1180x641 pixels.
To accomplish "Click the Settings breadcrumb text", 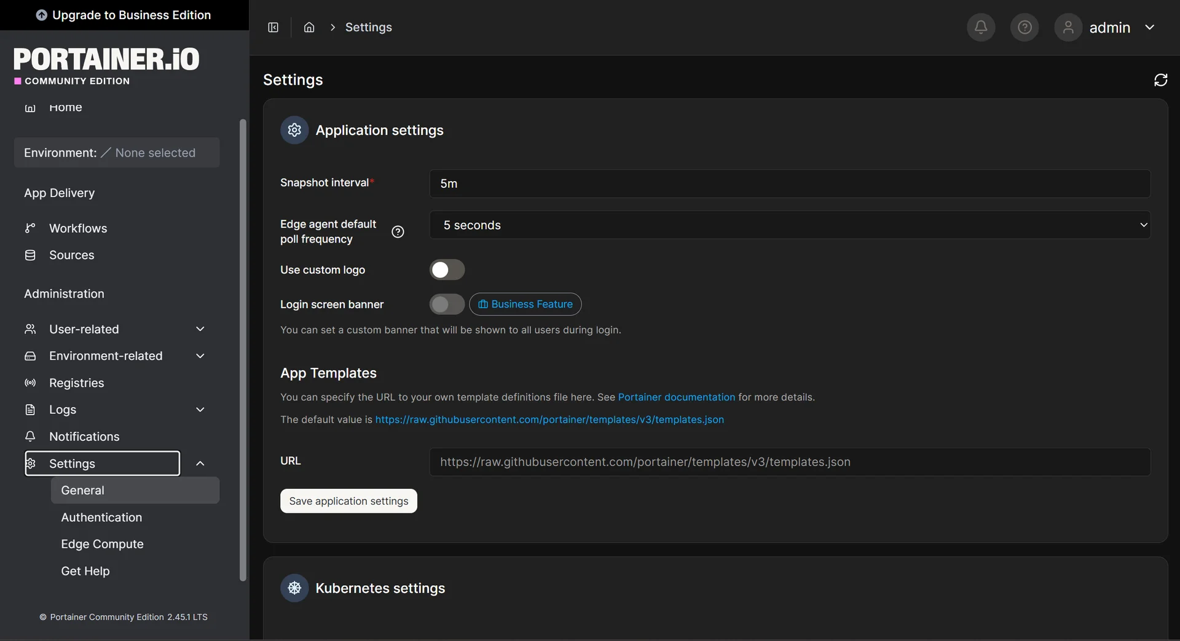I will pos(368,27).
